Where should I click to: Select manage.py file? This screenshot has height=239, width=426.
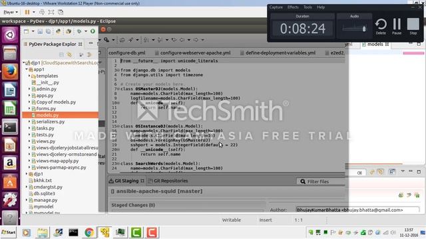click(x=45, y=200)
